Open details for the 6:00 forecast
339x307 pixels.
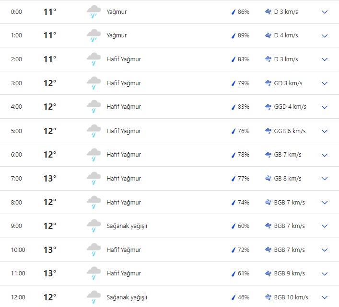pyautogui.click(x=325, y=155)
